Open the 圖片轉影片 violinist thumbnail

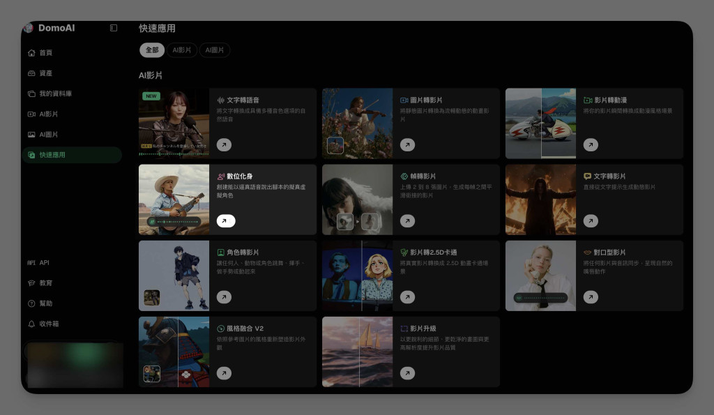coord(358,123)
